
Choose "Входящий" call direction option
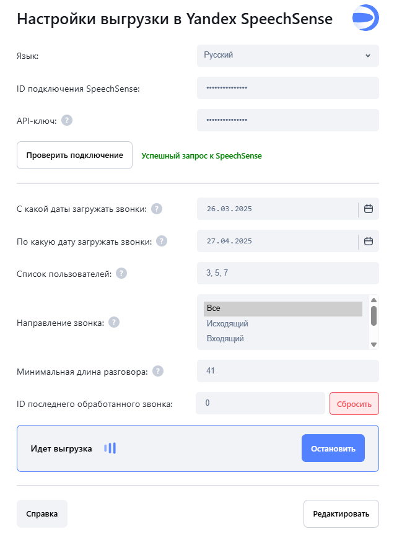(282, 339)
